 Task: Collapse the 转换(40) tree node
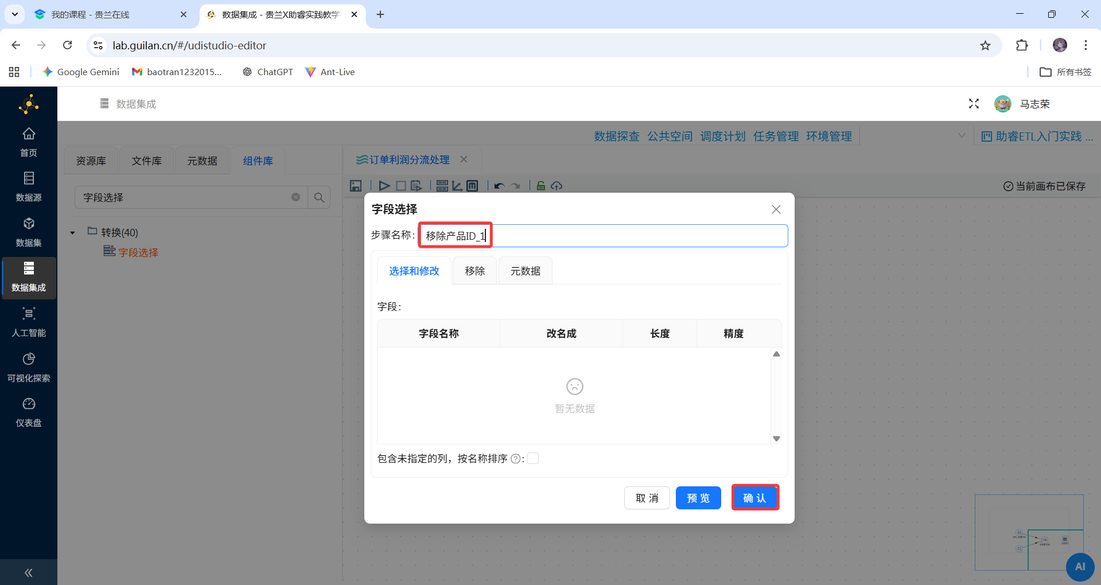click(x=72, y=232)
